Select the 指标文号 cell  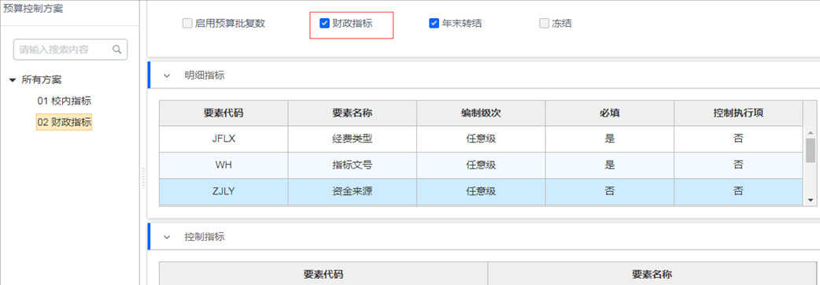(352, 165)
